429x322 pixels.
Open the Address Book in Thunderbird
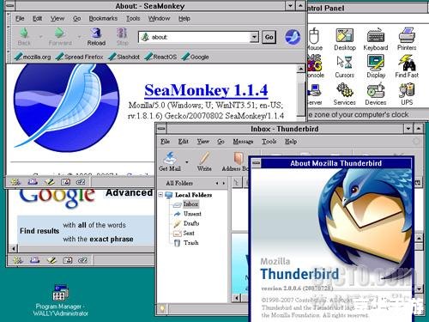(x=236, y=161)
